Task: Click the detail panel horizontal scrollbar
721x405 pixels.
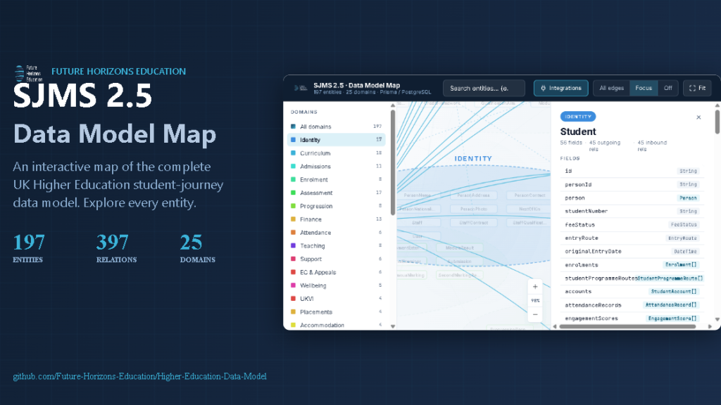Action: click(x=627, y=326)
